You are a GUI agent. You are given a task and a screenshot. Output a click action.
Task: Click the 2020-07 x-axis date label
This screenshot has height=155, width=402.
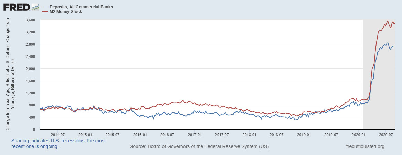click(385, 135)
